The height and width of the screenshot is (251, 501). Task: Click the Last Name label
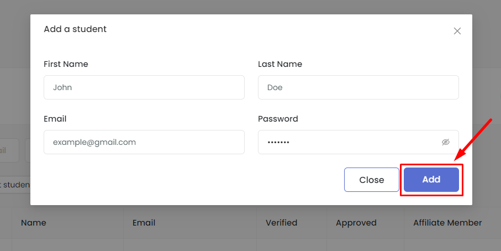tap(280, 64)
